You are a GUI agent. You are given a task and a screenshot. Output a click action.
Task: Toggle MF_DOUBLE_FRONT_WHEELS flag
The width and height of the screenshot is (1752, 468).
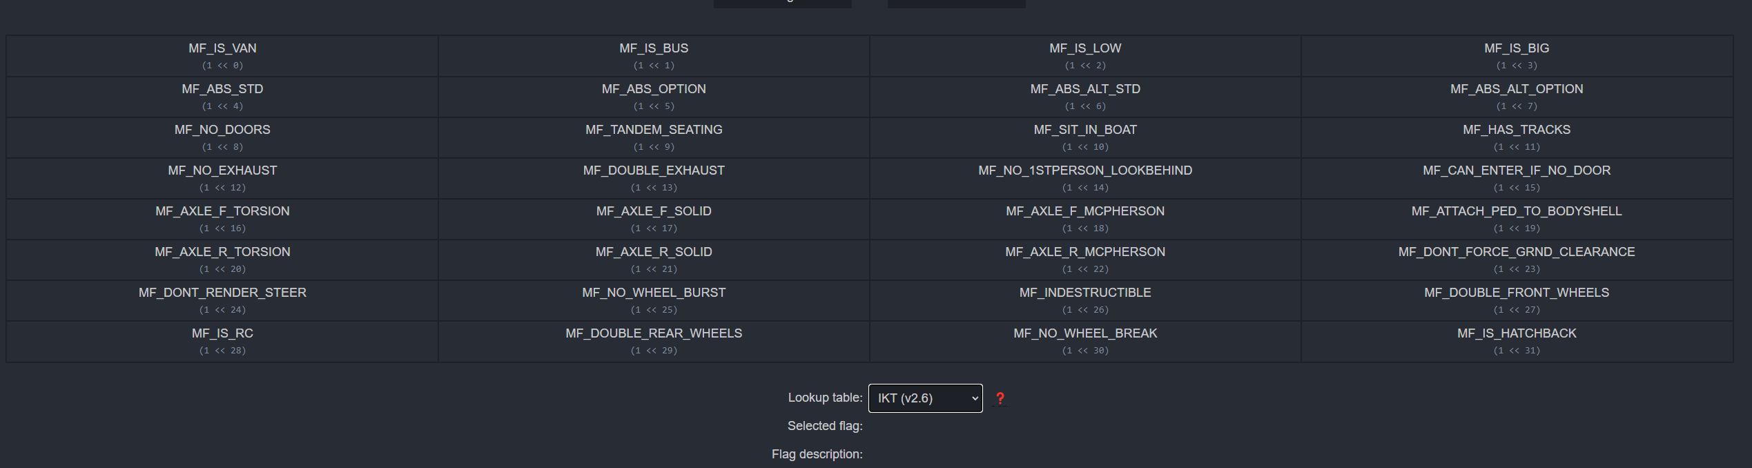click(x=1517, y=300)
